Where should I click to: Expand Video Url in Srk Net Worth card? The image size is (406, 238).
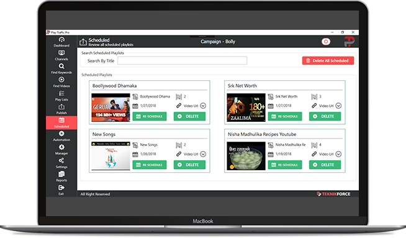[338, 106]
